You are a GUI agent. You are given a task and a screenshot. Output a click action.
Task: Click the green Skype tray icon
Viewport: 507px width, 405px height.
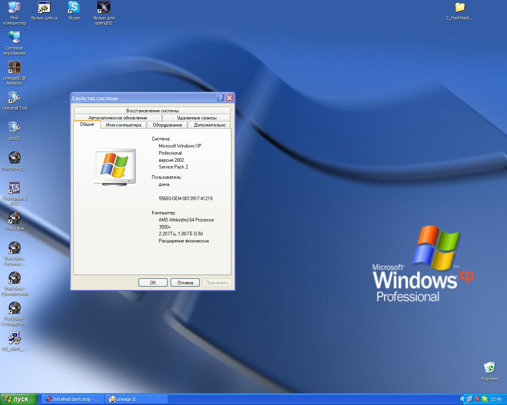(484, 399)
